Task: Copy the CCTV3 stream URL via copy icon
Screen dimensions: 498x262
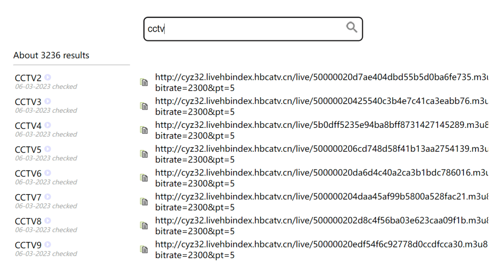Action: 144,106
